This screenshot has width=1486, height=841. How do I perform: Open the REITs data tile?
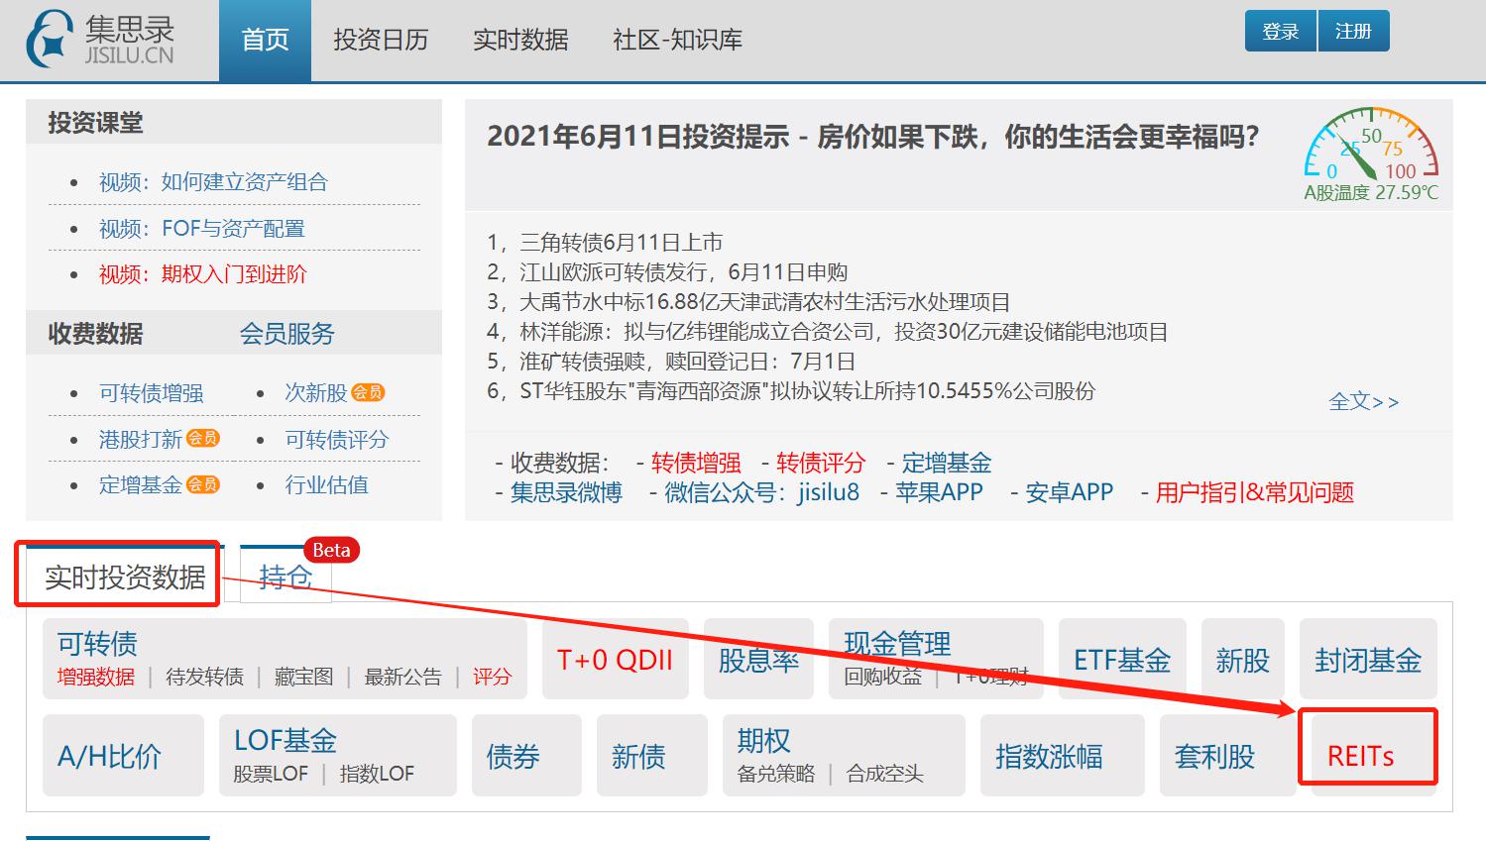pos(1360,757)
